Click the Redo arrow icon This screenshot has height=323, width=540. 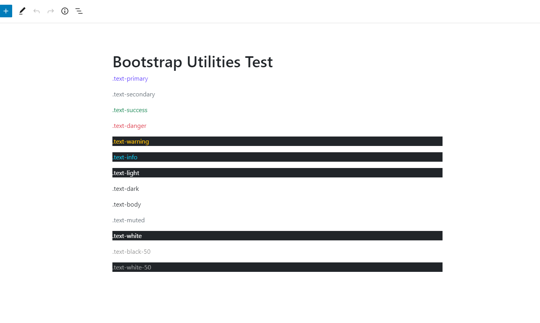coord(50,11)
